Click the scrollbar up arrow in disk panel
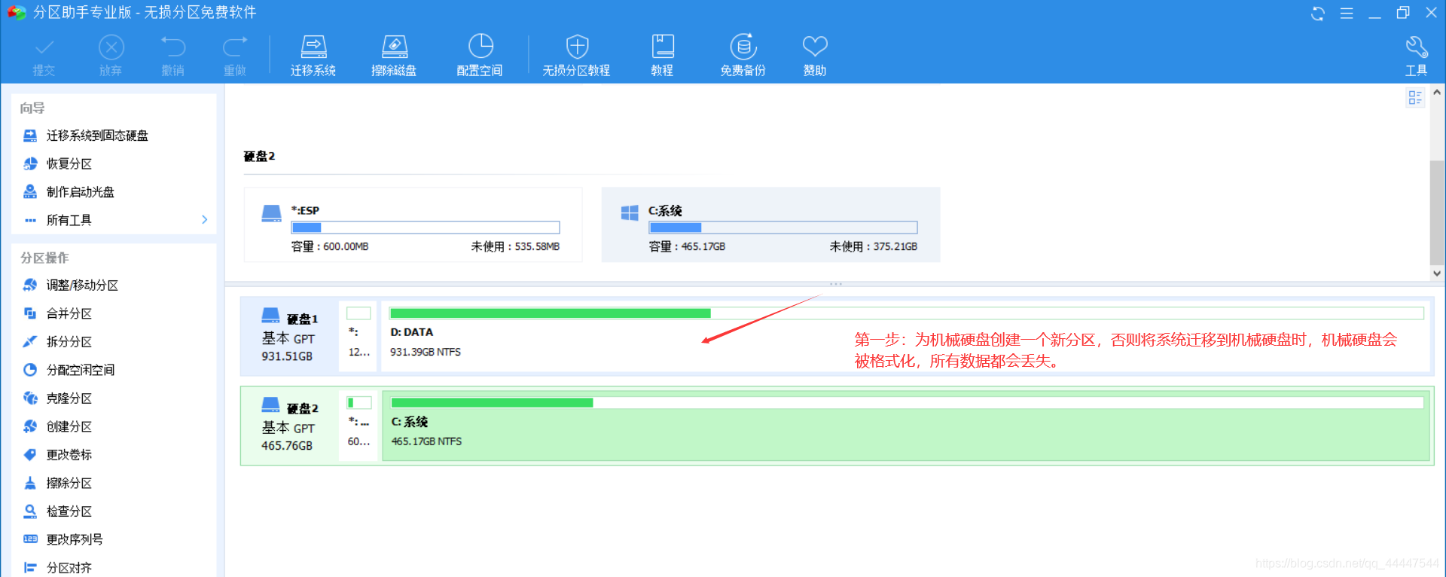 [1437, 93]
